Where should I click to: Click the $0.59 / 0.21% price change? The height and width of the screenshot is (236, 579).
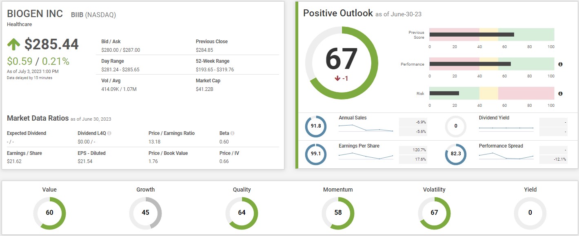click(38, 62)
